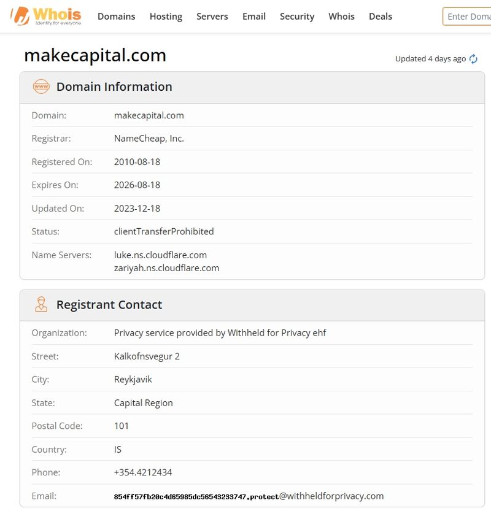This screenshot has height=511, width=491.
Task: Select the phone number +354.4212434
Action: [143, 472]
